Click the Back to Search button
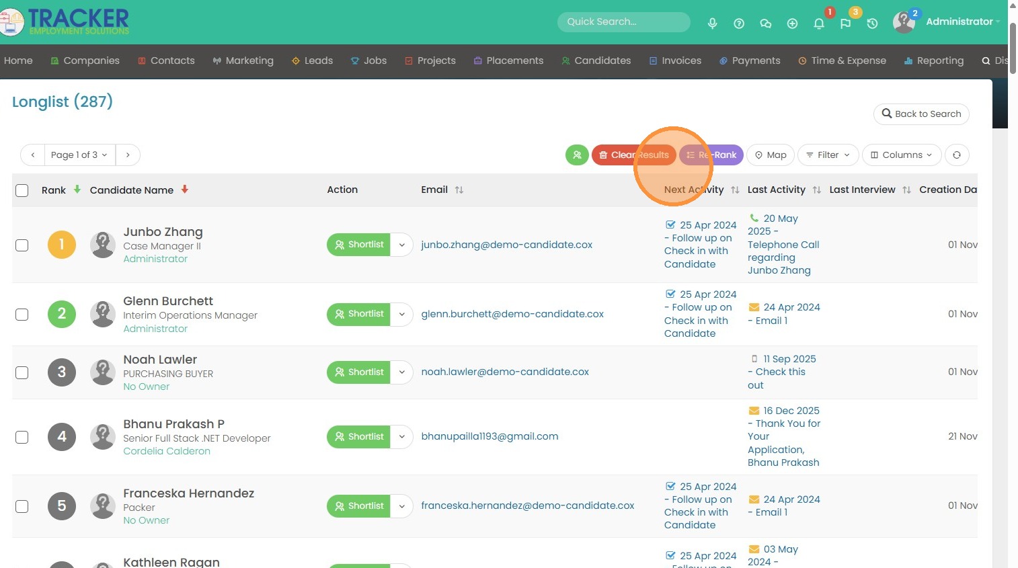Screen dimensions: 1018x568 (921, 114)
